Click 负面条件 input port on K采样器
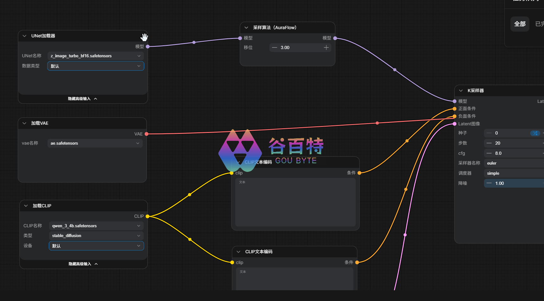Image resolution: width=544 pixels, height=301 pixels. click(455, 116)
